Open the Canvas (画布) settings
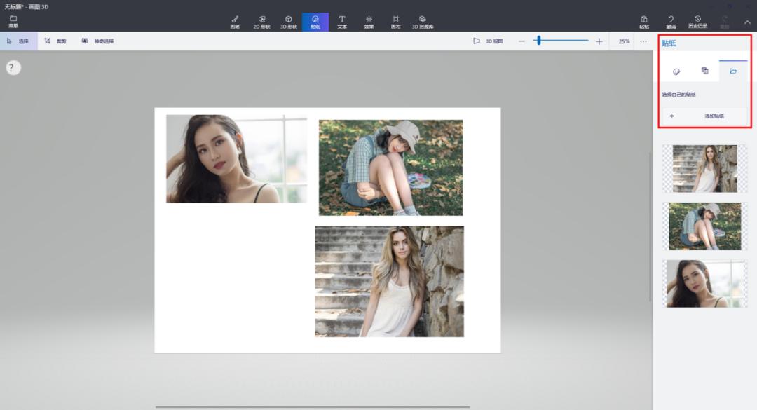The width and height of the screenshot is (757, 410). coord(395,22)
